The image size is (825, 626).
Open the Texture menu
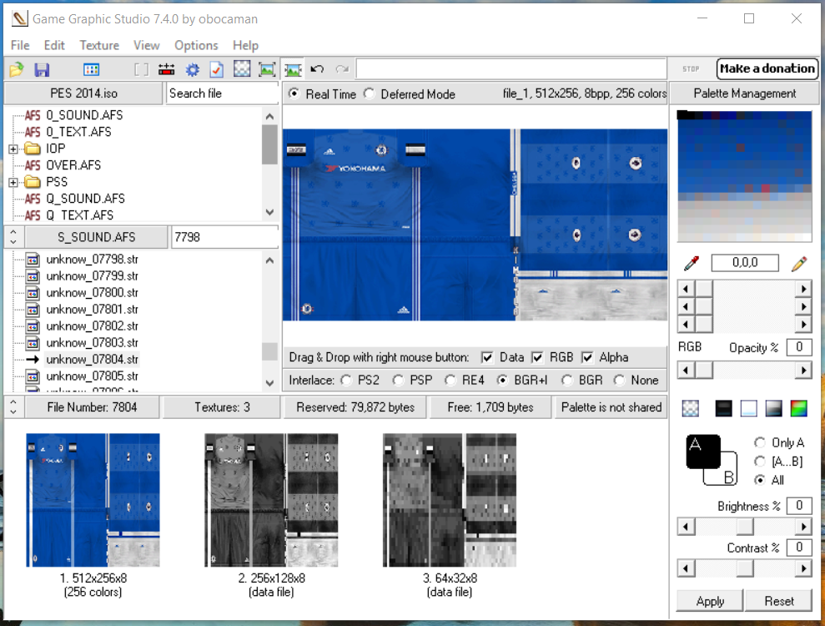point(99,45)
